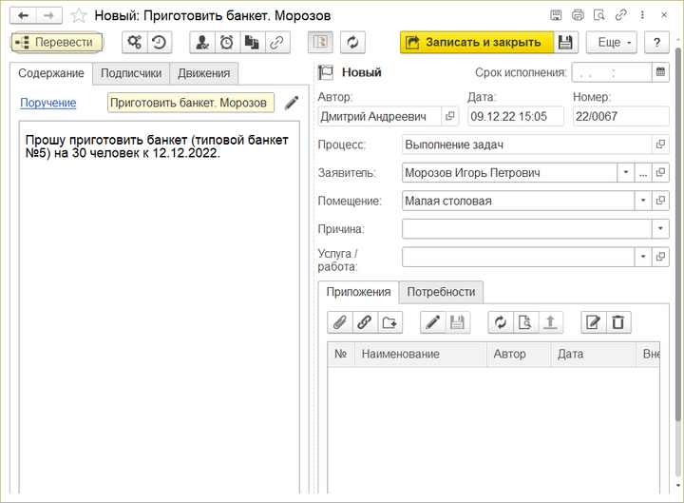Expand the Заявитель dropdown arrow
The image size is (684, 503).
click(625, 172)
